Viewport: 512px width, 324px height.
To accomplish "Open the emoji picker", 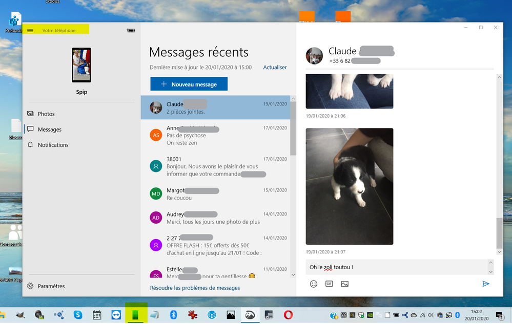I will tap(314, 284).
